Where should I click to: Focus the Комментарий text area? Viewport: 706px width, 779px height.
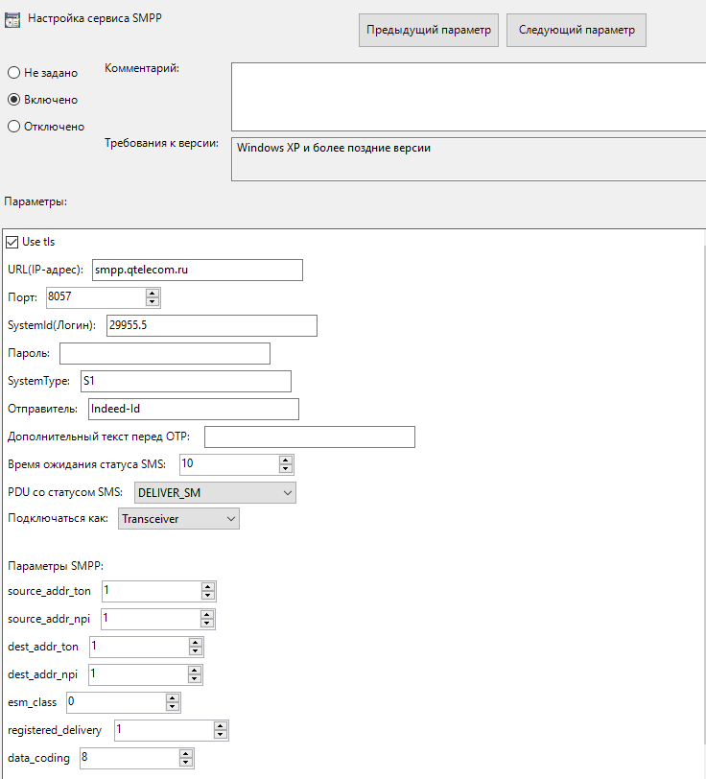[x=468, y=96]
